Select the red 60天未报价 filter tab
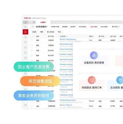 tap(94, 27)
